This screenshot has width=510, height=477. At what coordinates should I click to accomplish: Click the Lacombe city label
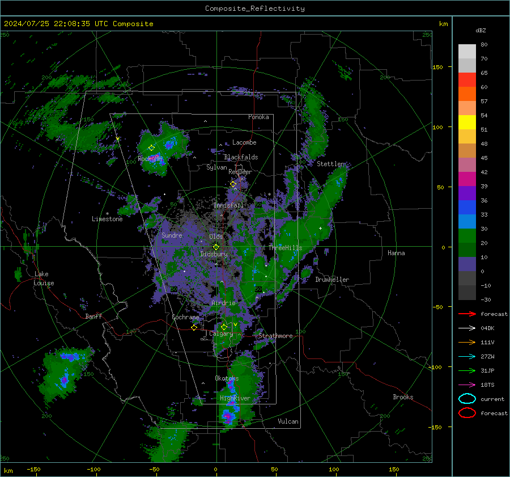pos(244,142)
